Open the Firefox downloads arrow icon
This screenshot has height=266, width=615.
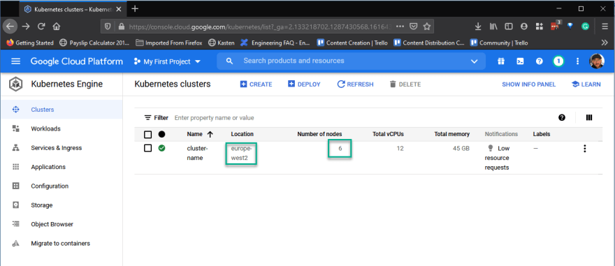(478, 27)
